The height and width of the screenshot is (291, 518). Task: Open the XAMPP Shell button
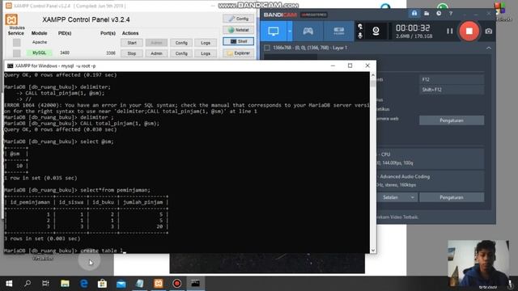point(239,41)
